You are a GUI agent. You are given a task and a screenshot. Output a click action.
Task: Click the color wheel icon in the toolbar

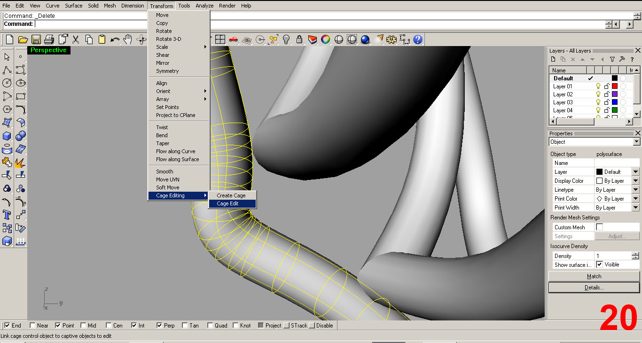coord(325,39)
